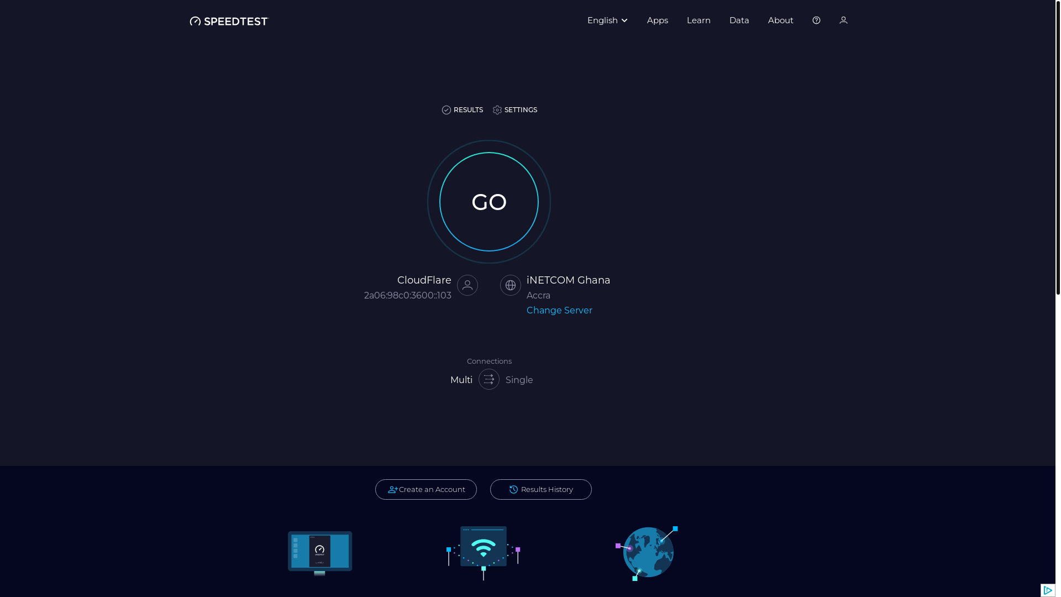Open Results History
The width and height of the screenshot is (1061, 597).
pos(541,490)
